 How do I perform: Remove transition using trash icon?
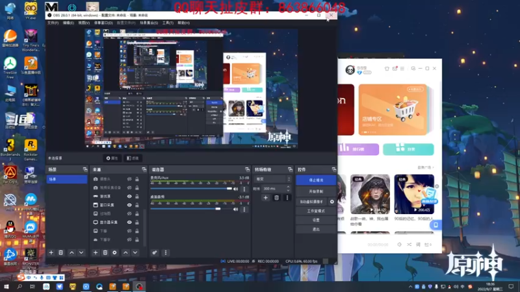click(x=277, y=198)
